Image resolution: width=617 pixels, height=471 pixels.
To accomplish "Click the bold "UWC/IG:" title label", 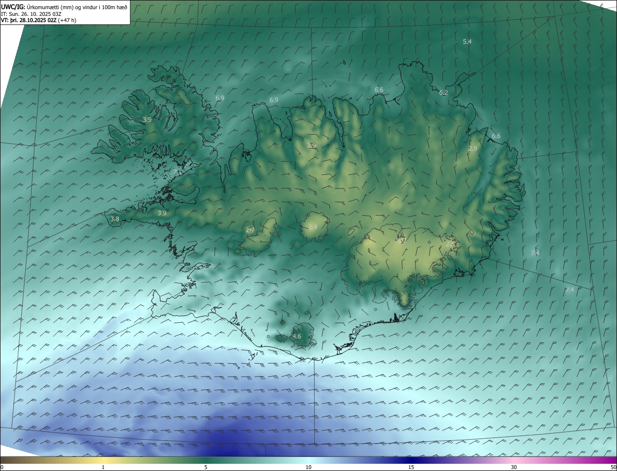I will click(13, 7).
